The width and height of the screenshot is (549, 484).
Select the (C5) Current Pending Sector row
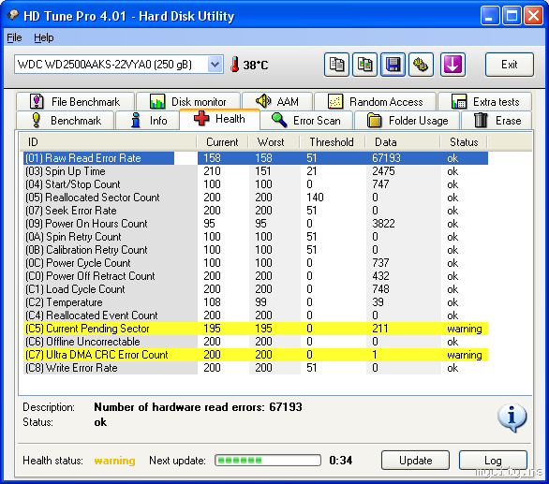[256, 329]
